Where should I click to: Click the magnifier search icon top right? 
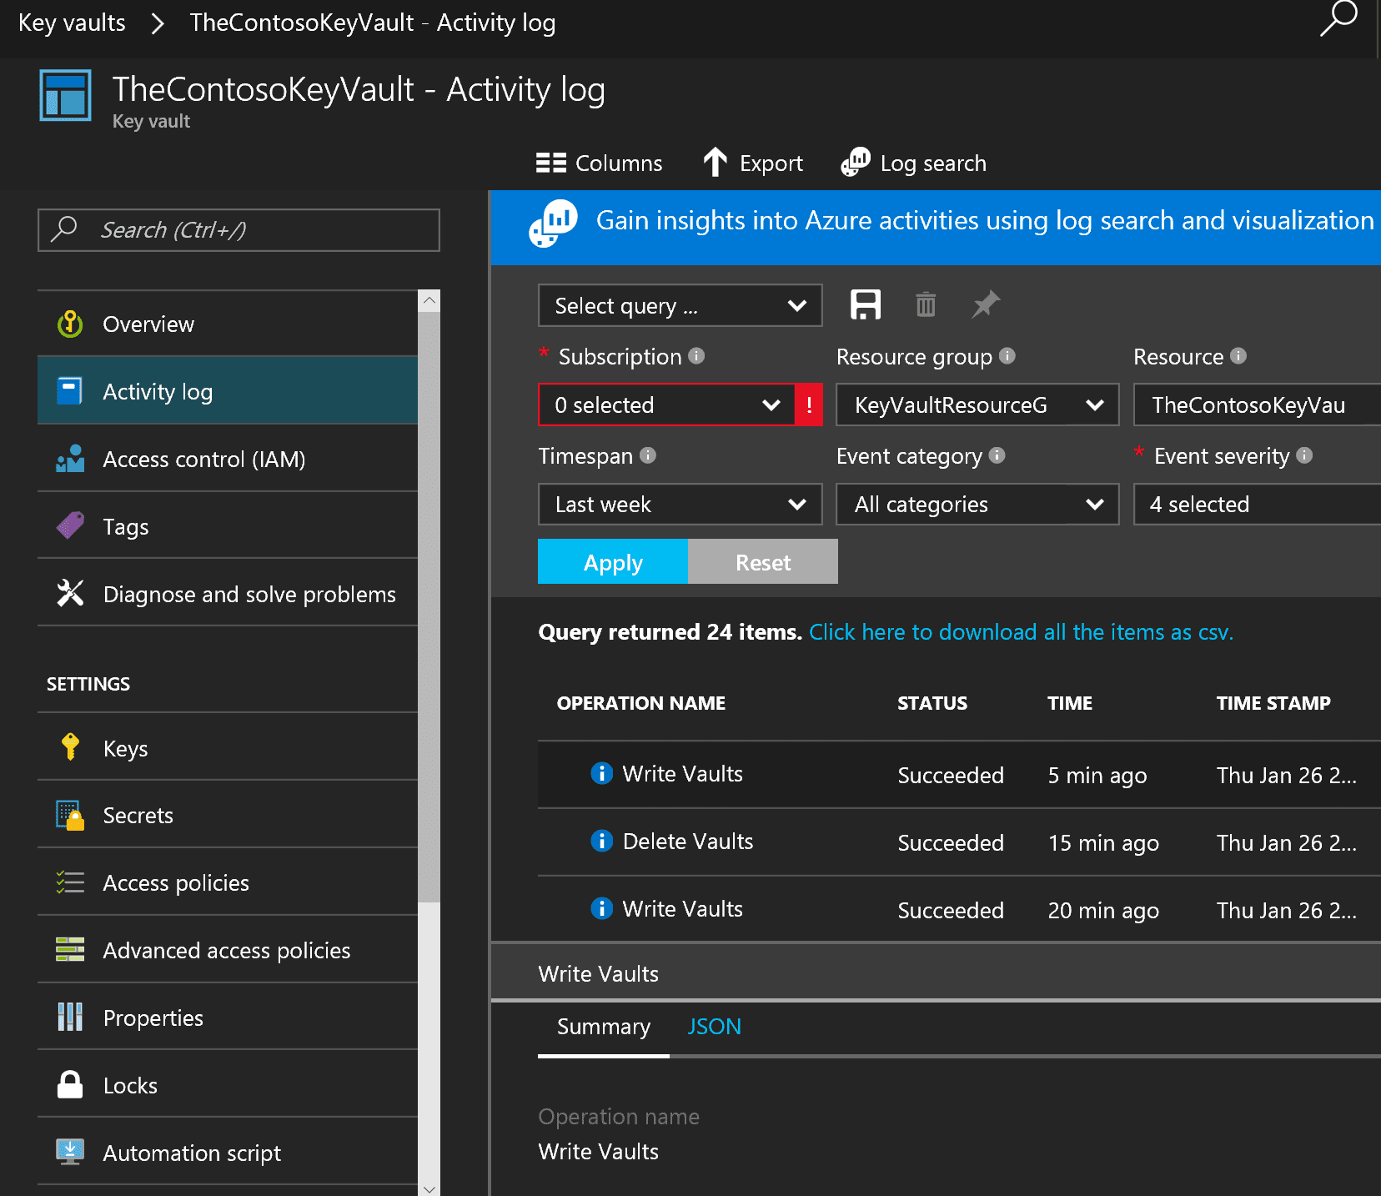pos(1338,20)
